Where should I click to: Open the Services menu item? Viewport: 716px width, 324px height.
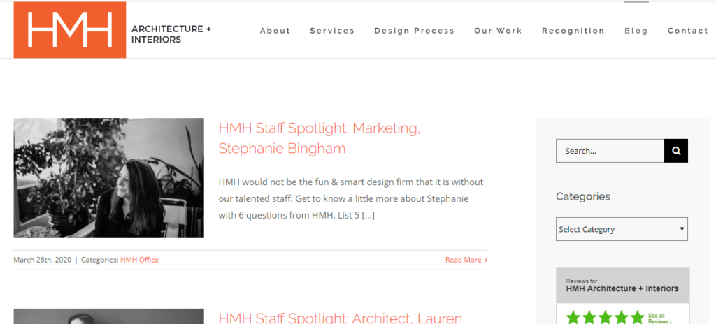(x=332, y=31)
